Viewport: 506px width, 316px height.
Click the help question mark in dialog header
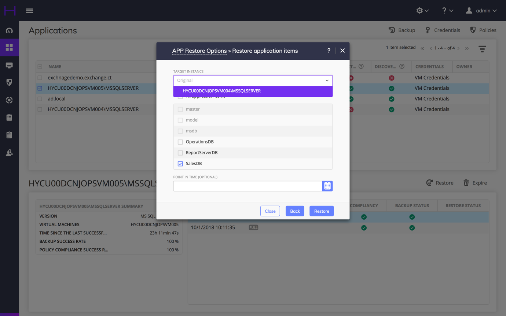(x=329, y=51)
